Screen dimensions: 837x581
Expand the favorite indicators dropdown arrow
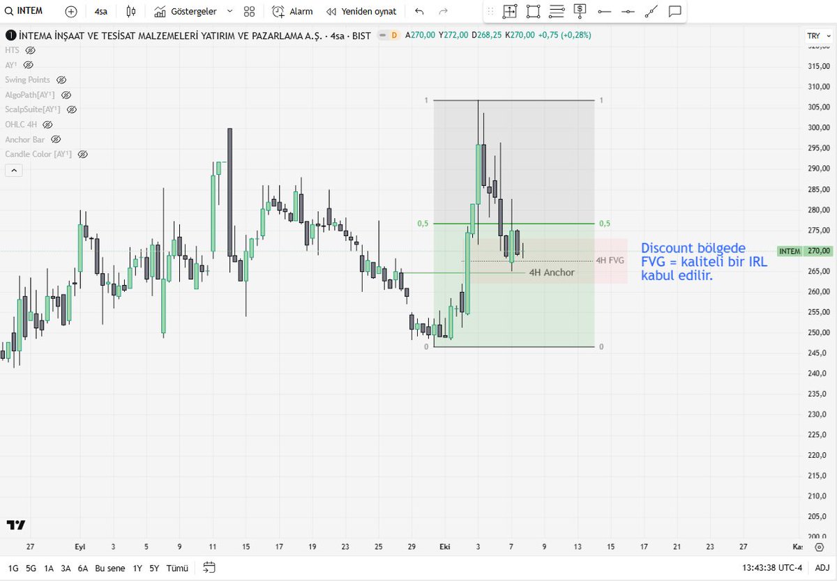click(x=230, y=11)
